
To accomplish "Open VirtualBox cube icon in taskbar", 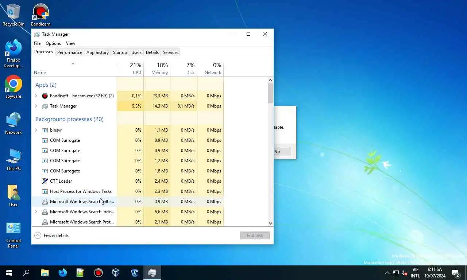I will 116,273.
